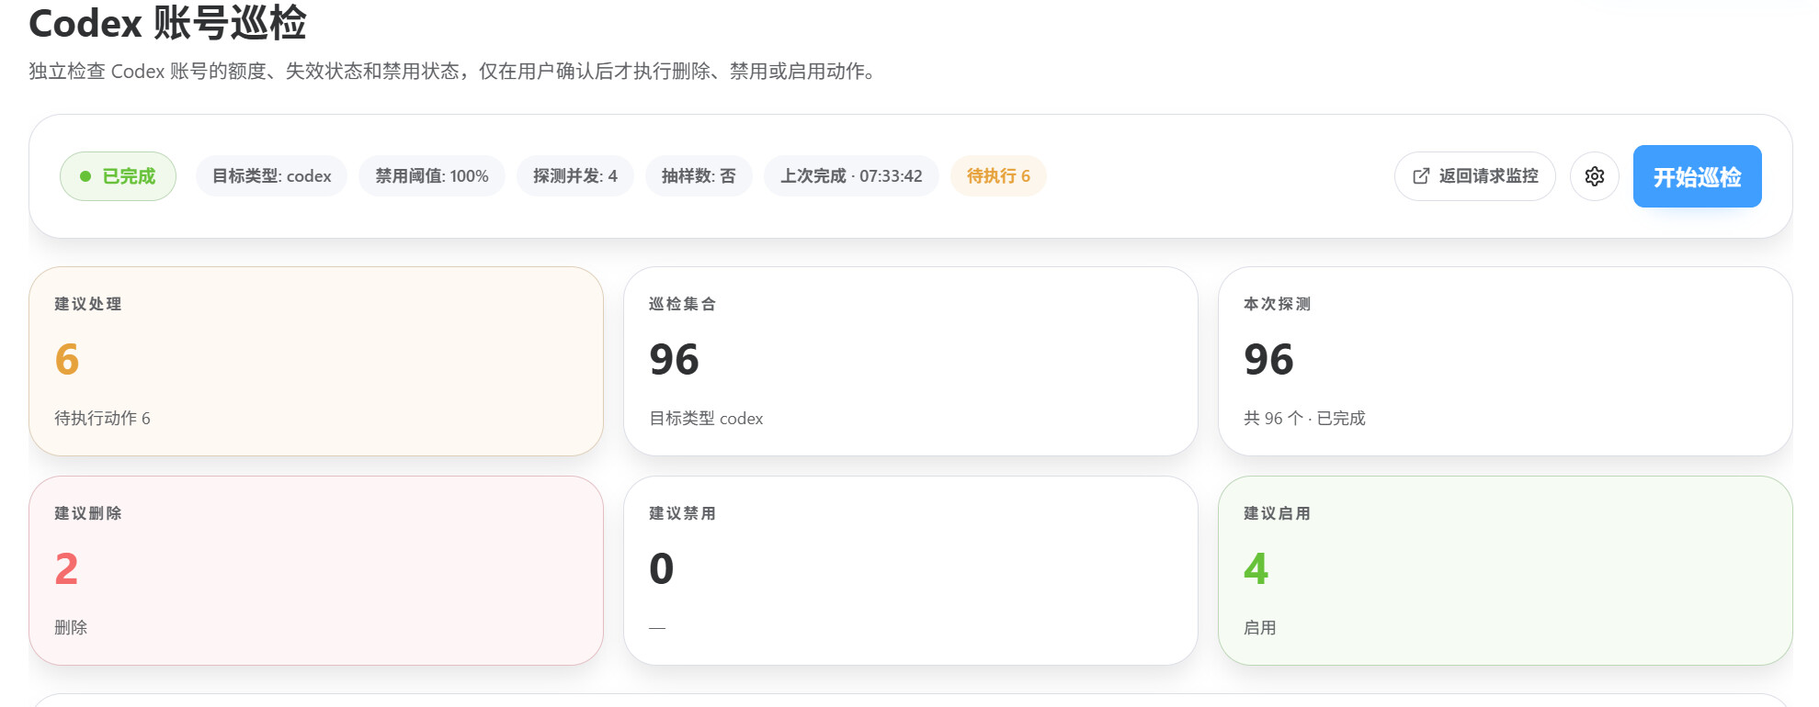Open the 建议处理 summary card
Screen dimensions: 1819x707
[x=316, y=361]
